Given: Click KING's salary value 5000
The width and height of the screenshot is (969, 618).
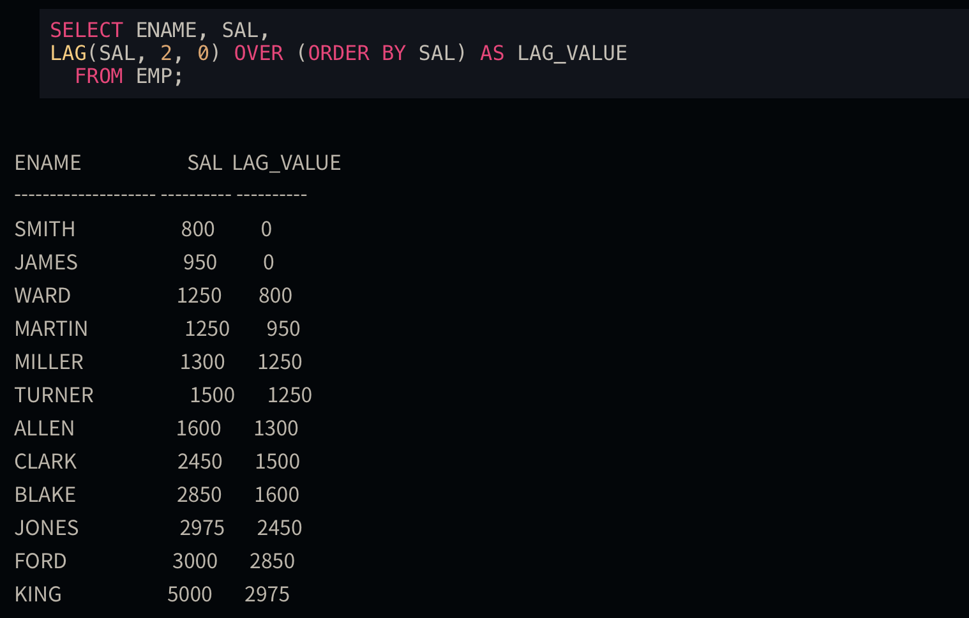Looking at the screenshot, I should [190, 594].
